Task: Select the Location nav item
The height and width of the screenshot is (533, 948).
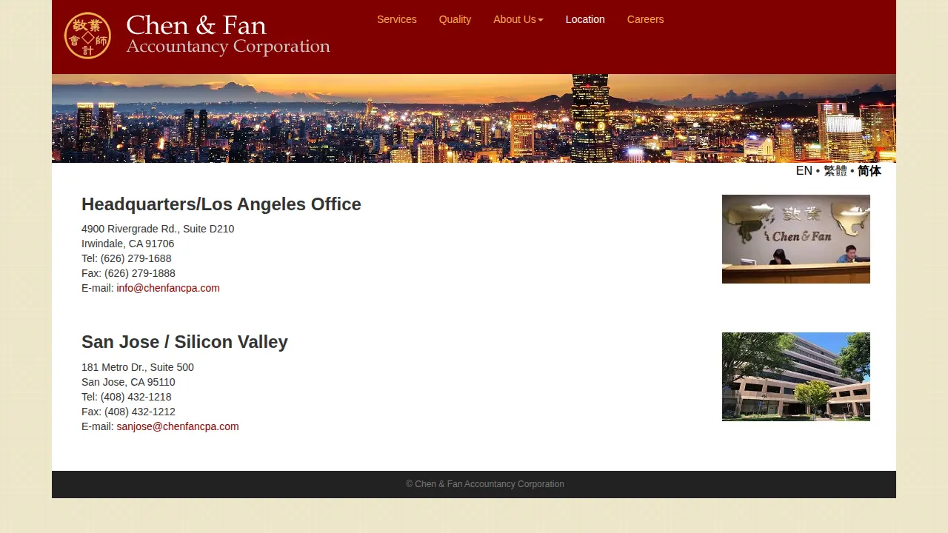Action: (x=585, y=19)
